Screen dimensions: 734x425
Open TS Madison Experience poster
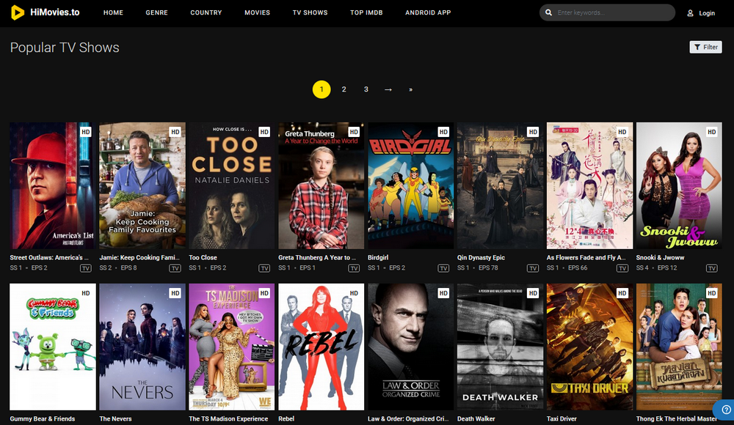tap(232, 347)
